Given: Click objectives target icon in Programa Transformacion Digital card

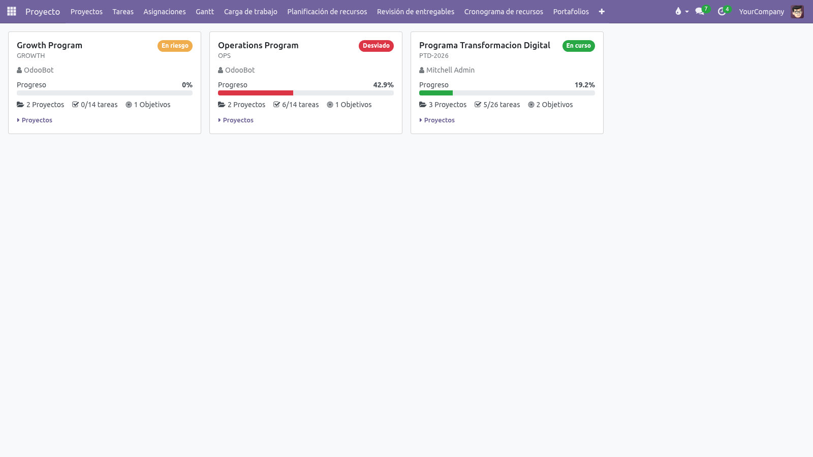Looking at the screenshot, I should (531, 105).
